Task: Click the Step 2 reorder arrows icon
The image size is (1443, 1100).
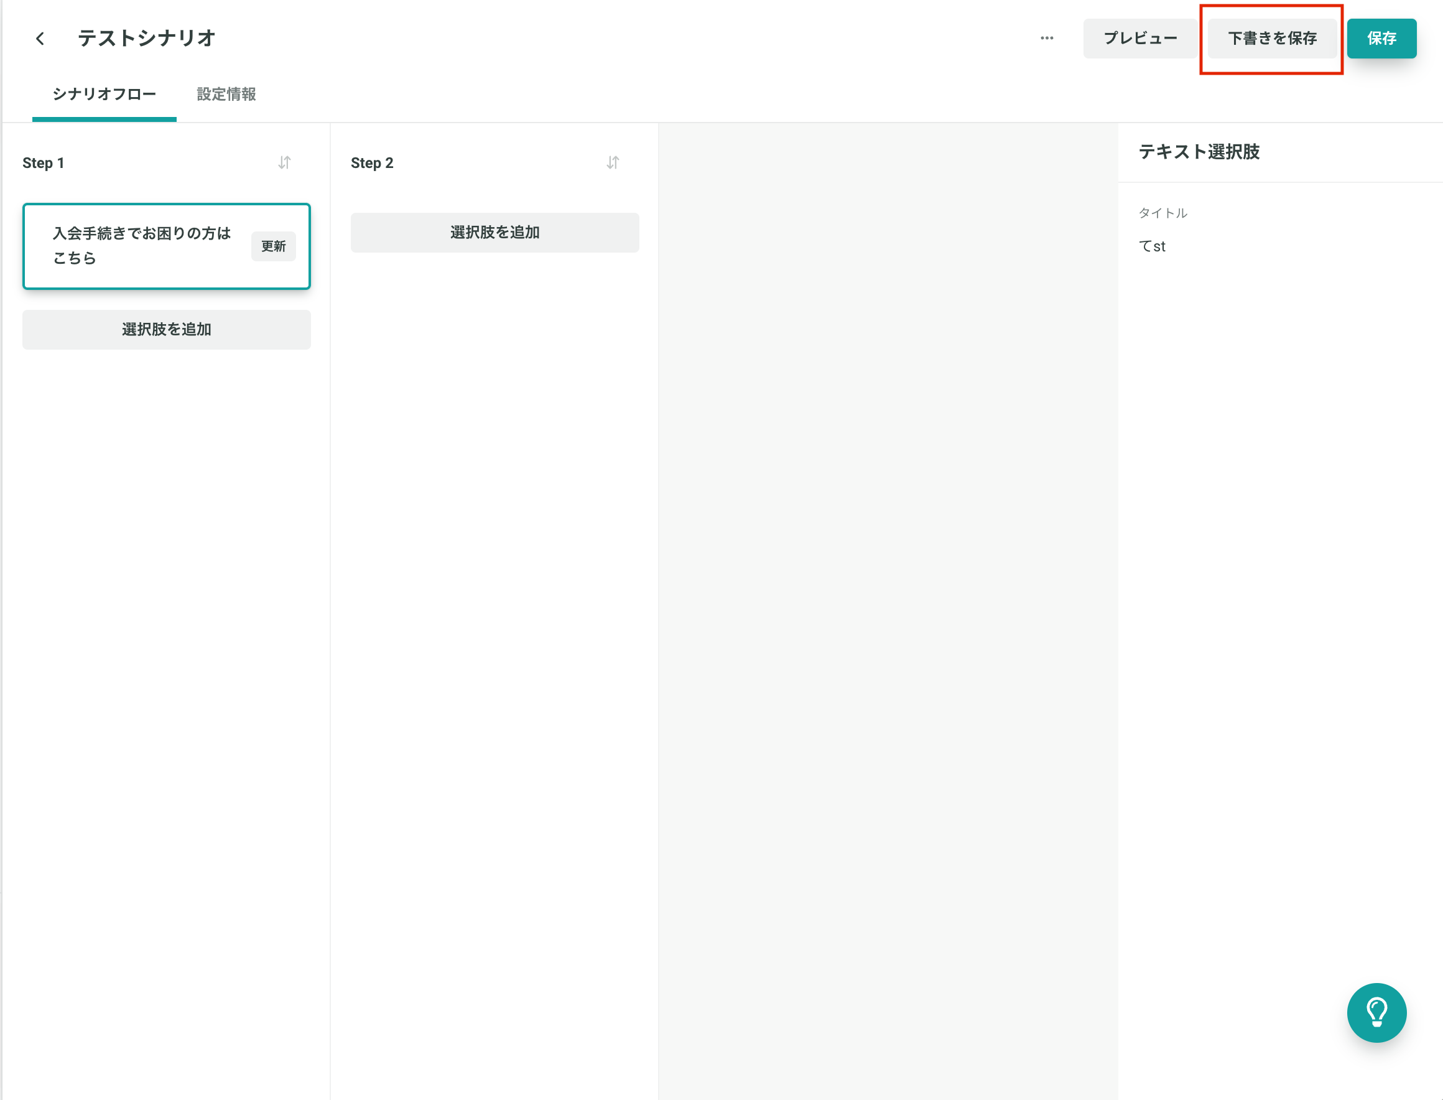Action: pyautogui.click(x=613, y=162)
